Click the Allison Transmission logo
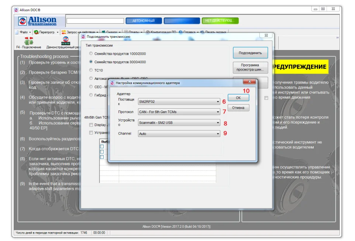The height and width of the screenshot is (241, 355). click(x=37, y=21)
